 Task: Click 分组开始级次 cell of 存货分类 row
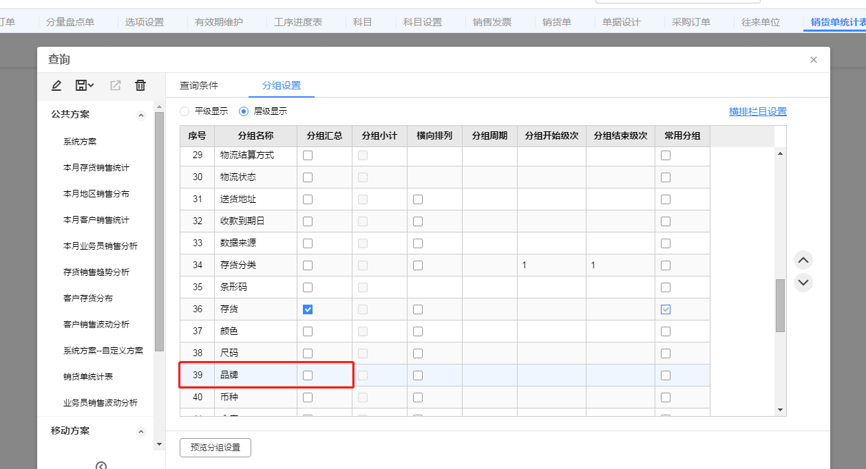point(552,265)
